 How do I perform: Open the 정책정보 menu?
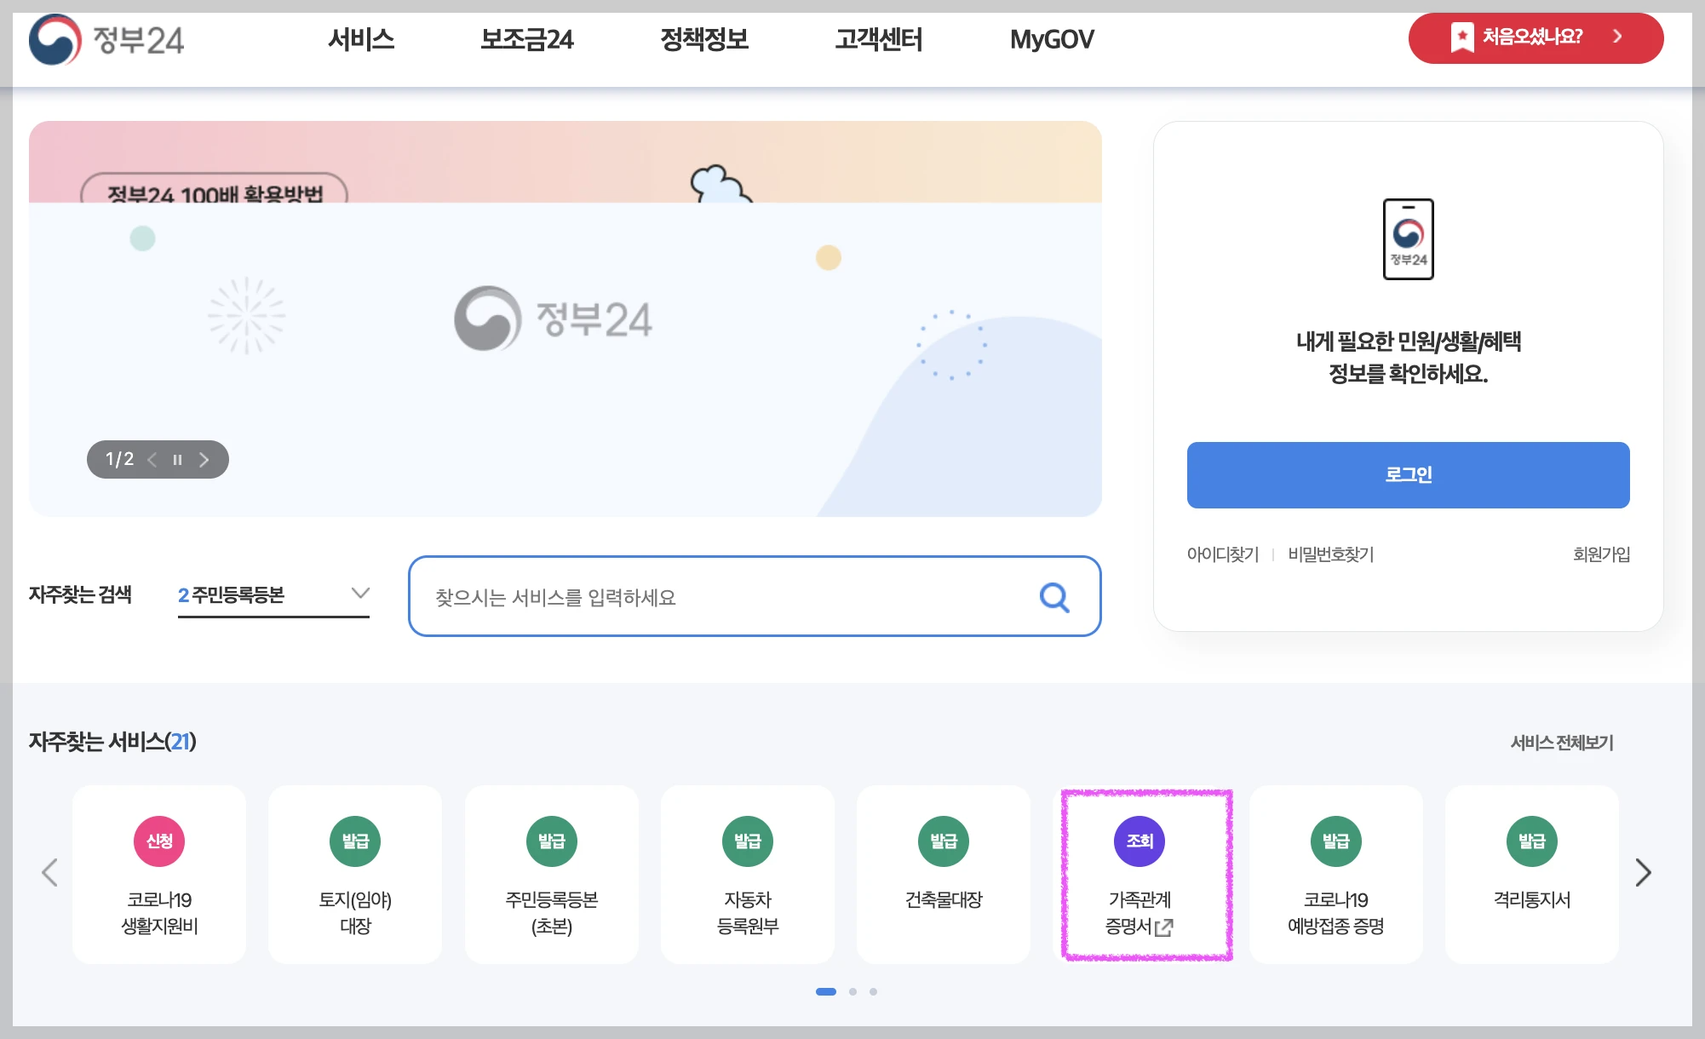(x=704, y=39)
